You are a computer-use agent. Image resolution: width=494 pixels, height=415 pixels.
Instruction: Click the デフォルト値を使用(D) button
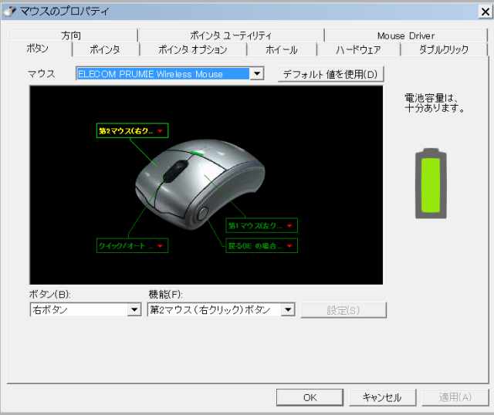pos(330,74)
